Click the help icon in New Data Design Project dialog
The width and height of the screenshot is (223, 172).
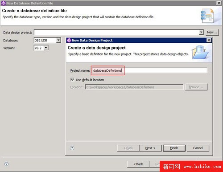[x=72, y=148]
